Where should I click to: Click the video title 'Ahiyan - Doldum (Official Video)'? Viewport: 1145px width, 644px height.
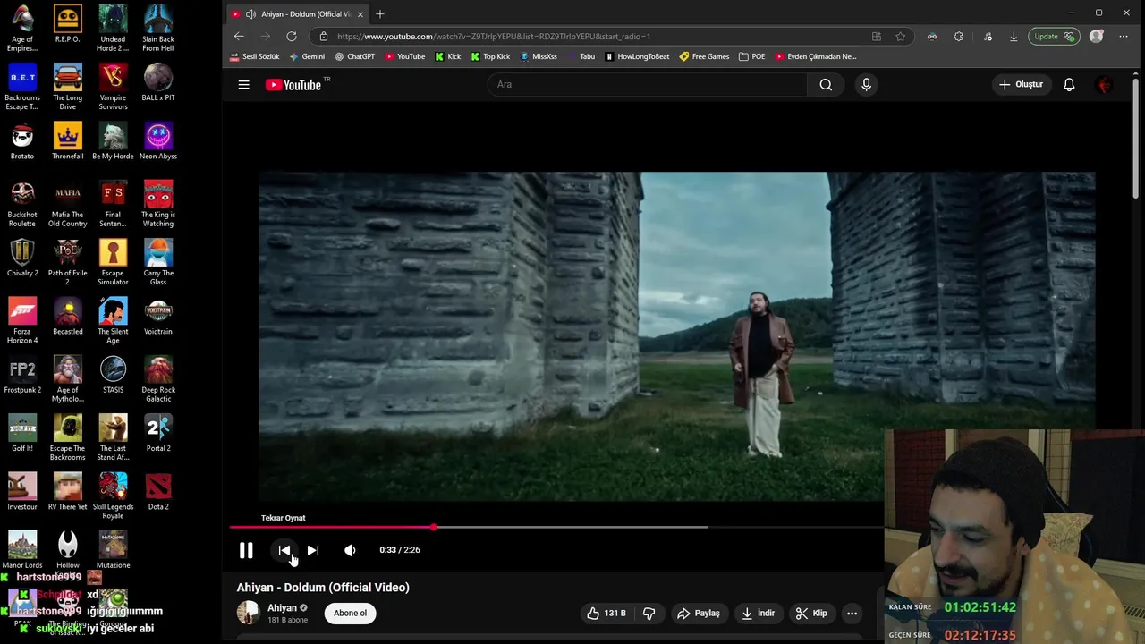coord(323,587)
